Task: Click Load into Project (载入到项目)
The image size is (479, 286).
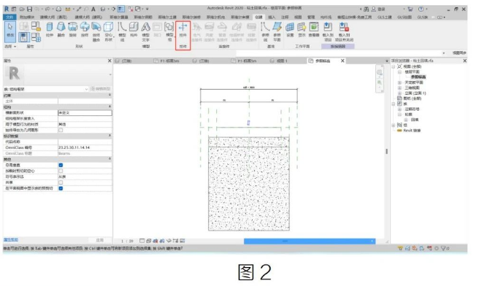Action: [328, 31]
